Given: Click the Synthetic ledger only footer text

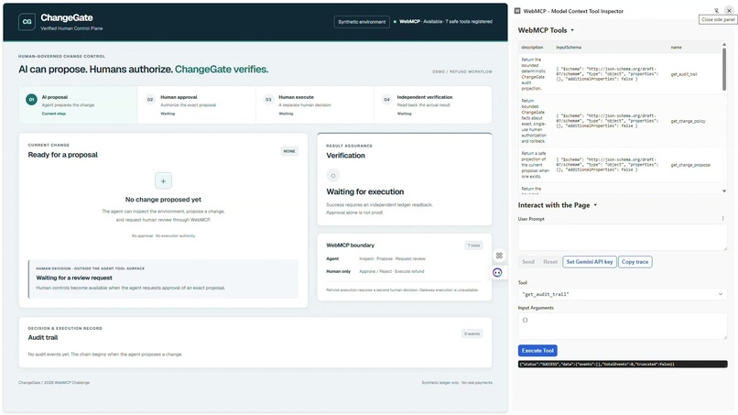Looking at the screenshot, I should tap(457, 383).
